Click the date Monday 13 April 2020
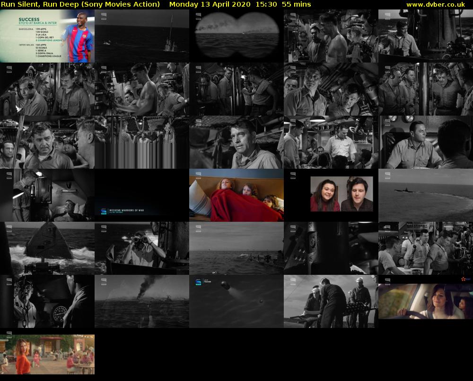Screen dimensions: 473x381 point(210,4)
